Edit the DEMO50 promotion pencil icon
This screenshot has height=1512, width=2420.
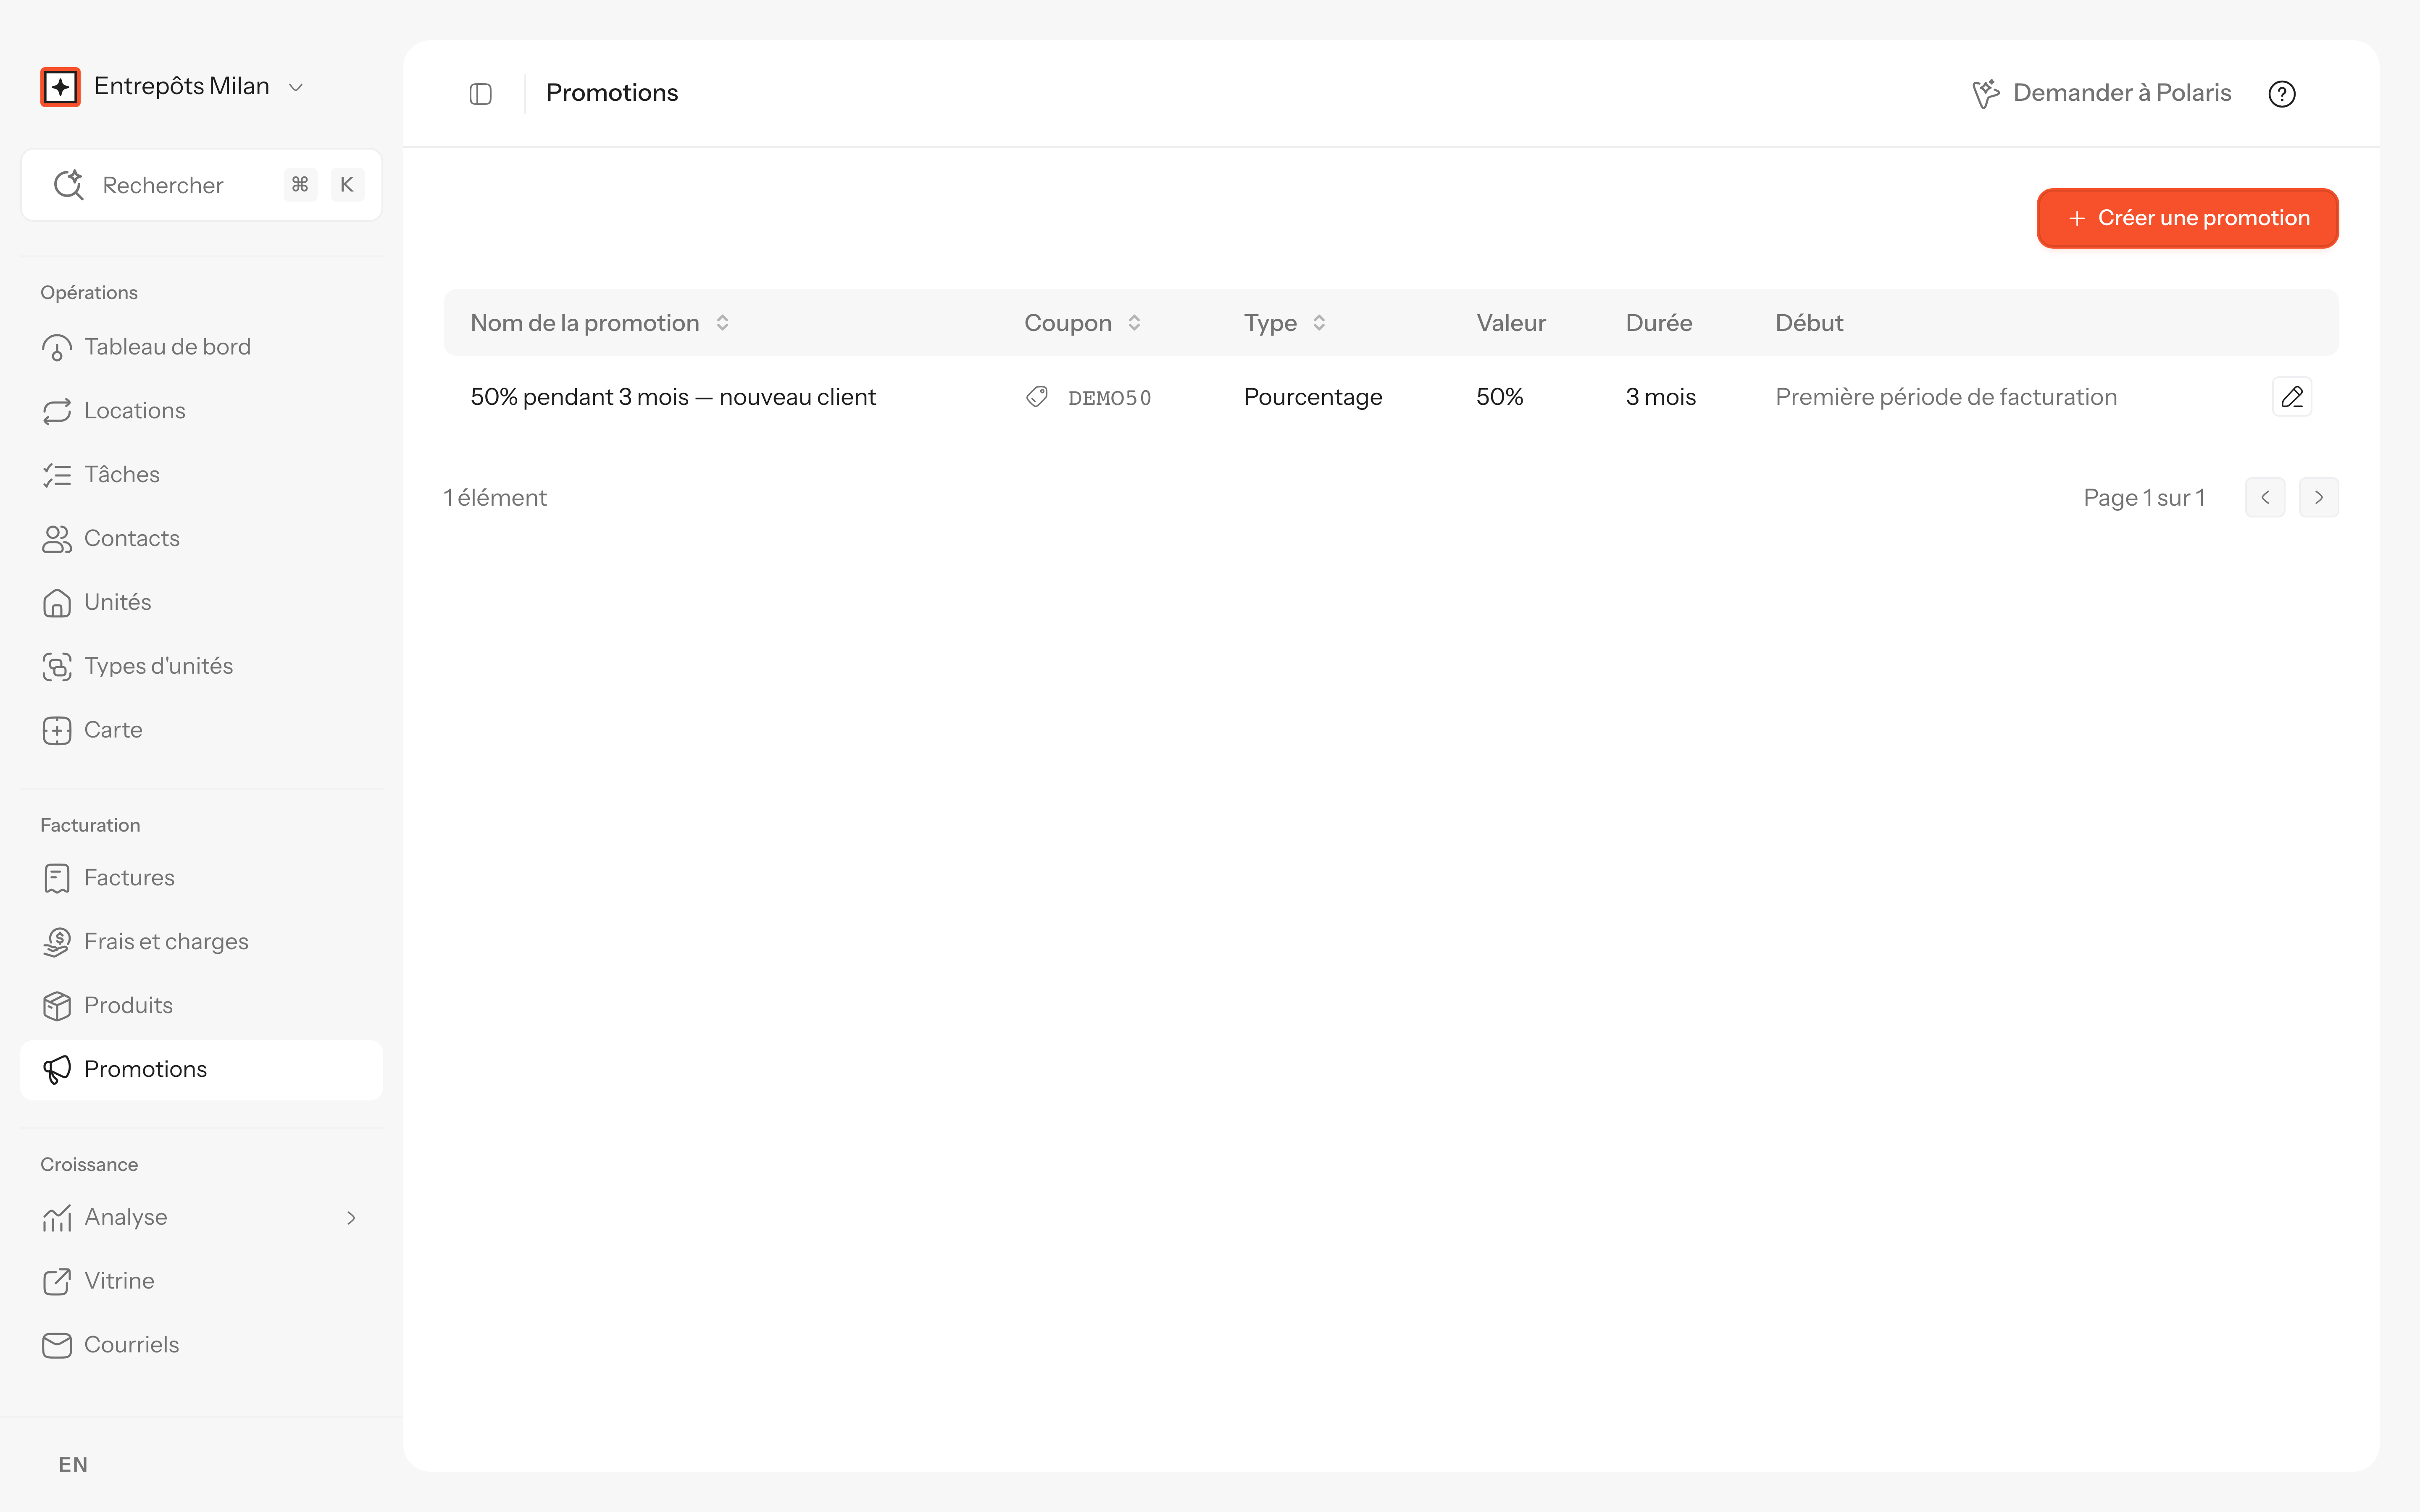[x=2292, y=397]
